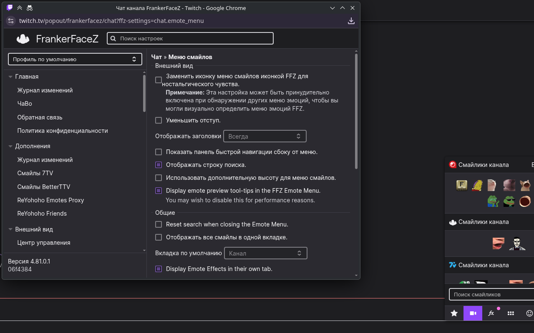Open the 'Вкладка по умолчанию' dropdown showing Канал

pyautogui.click(x=266, y=253)
